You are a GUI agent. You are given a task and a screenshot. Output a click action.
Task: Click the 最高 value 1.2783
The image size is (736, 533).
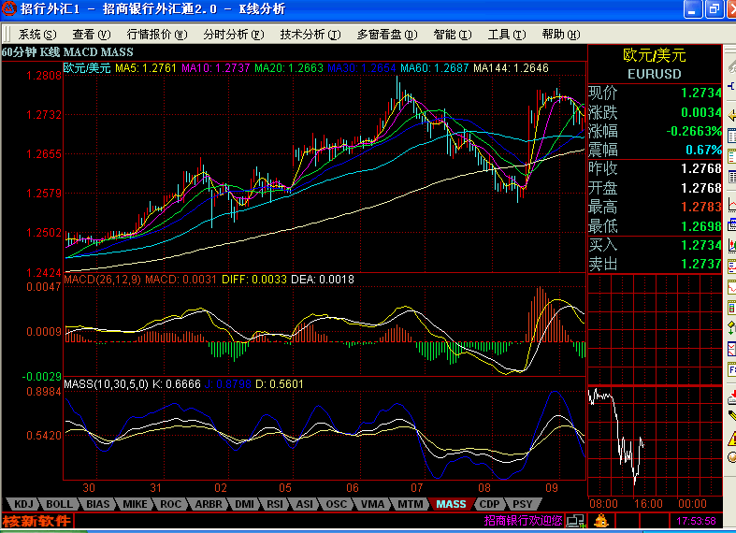tap(700, 207)
